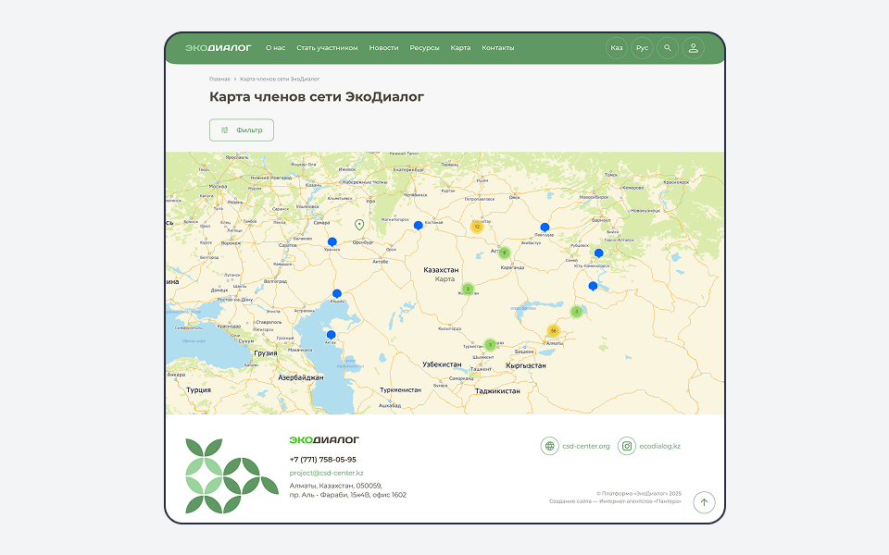Click the filter icon inside Фильтр button
The height and width of the screenshot is (555, 889).
click(x=227, y=130)
